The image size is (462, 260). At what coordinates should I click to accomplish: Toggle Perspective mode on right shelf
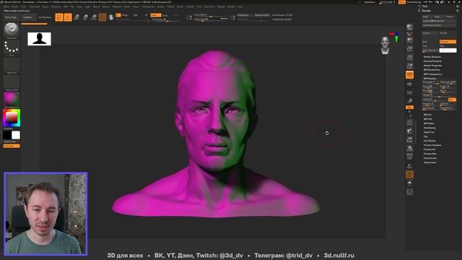[409, 75]
